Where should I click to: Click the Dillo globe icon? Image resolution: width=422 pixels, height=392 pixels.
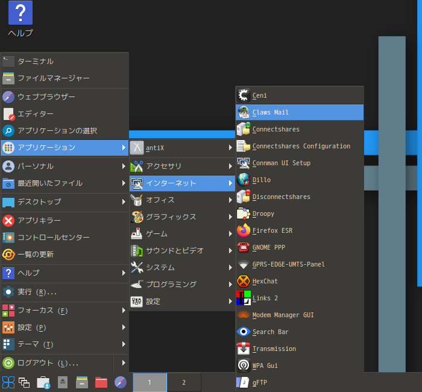244,180
